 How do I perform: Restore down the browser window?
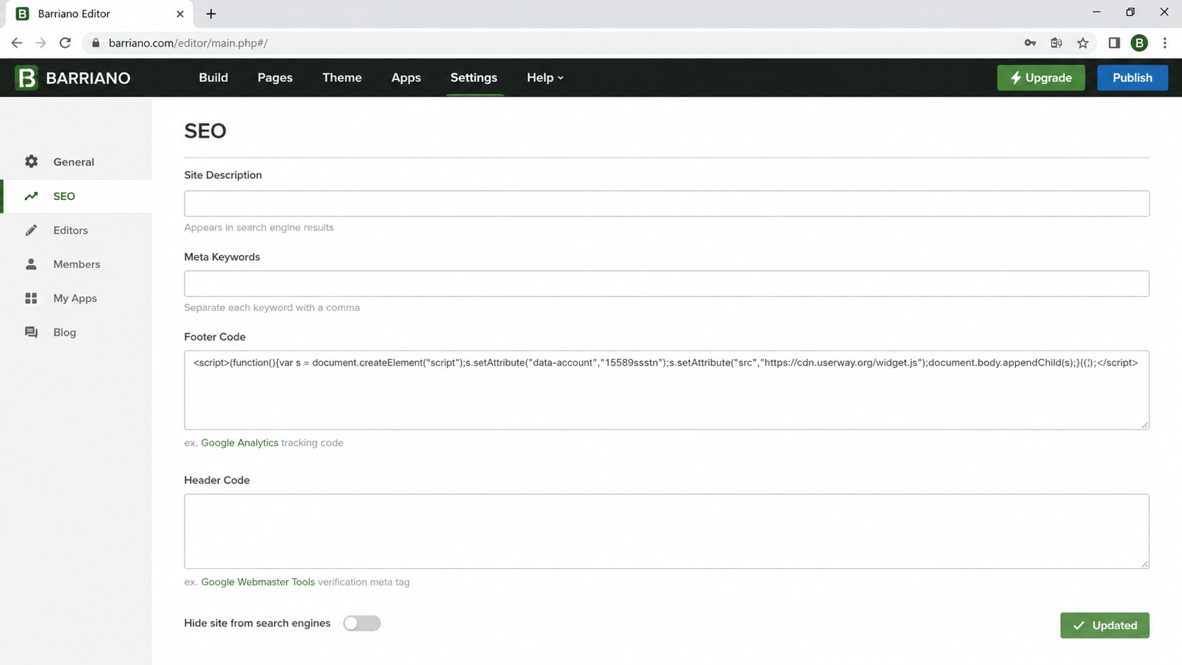click(1130, 12)
